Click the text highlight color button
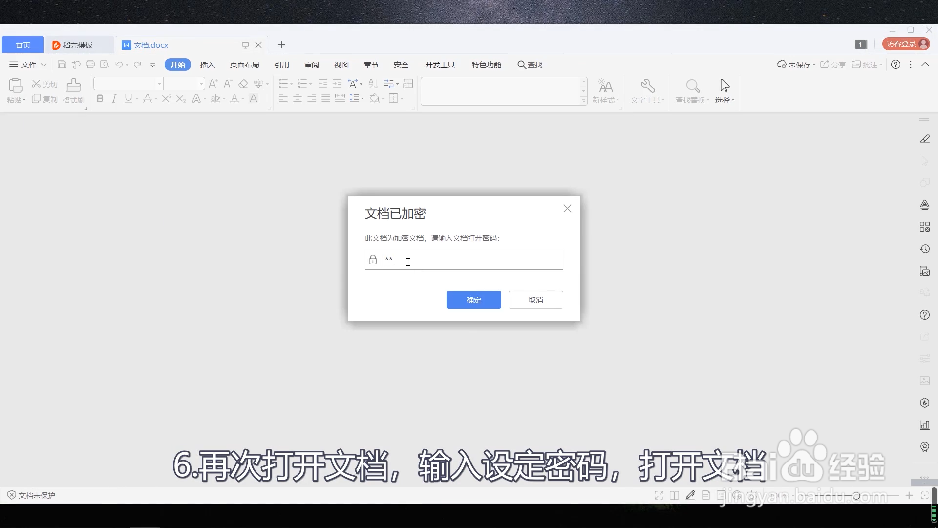938x528 pixels. point(215,99)
